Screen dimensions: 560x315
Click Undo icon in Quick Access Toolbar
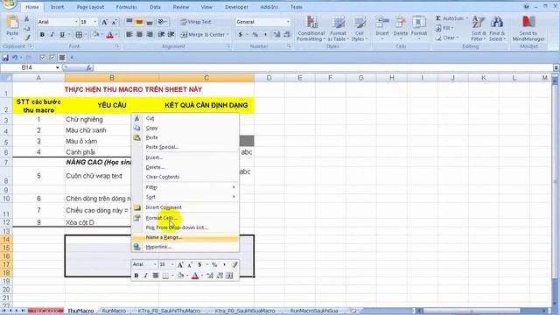(15, 58)
